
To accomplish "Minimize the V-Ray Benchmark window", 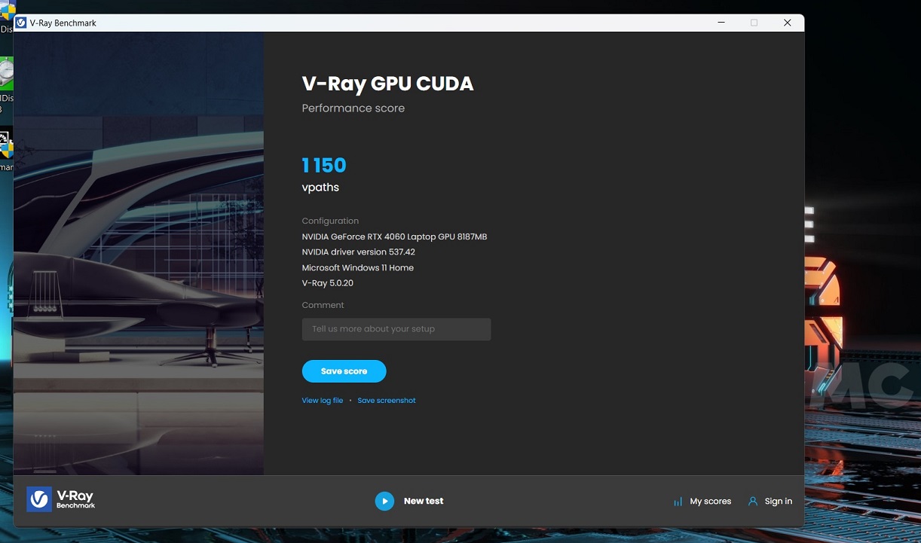I will click(721, 23).
